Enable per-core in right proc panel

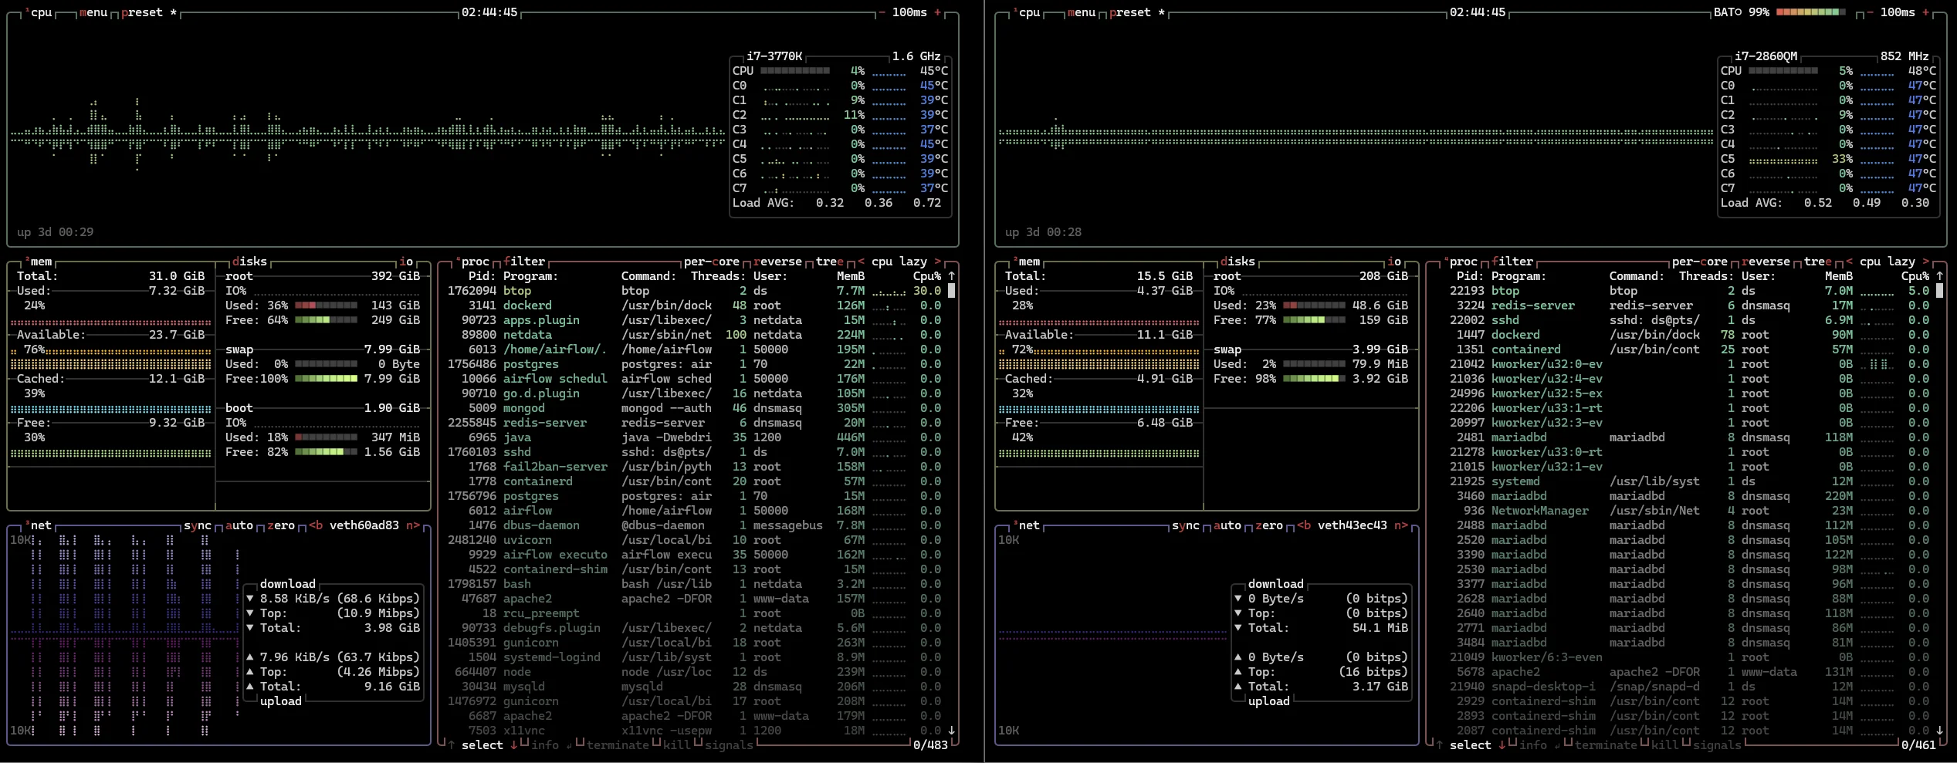click(1700, 262)
